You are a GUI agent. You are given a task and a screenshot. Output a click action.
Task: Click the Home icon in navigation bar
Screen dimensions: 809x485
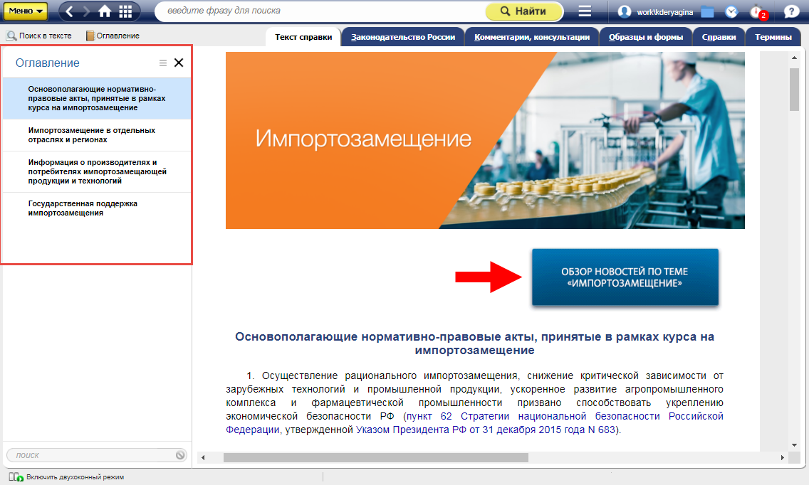(x=105, y=11)
